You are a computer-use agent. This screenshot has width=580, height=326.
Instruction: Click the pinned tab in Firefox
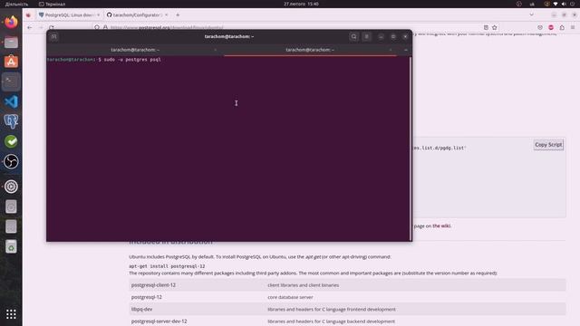28,14
